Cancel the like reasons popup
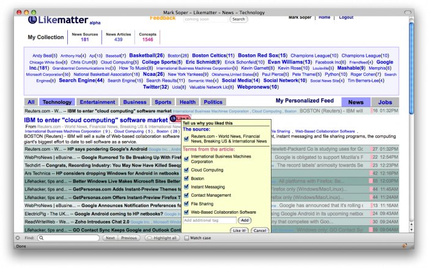The height and width of the screenshot is (268, 428). coord(259,231)
